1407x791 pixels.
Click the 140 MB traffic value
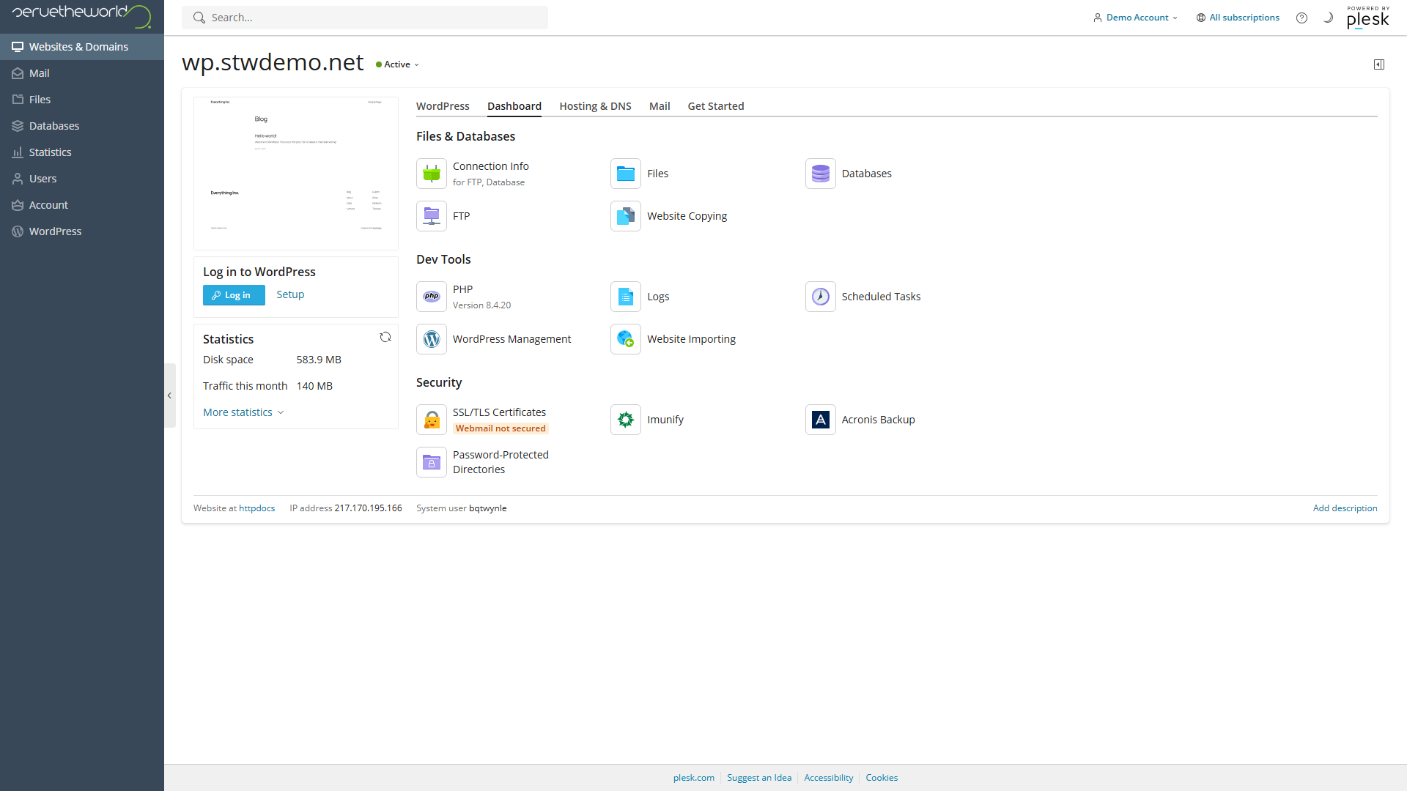[314, 386]
